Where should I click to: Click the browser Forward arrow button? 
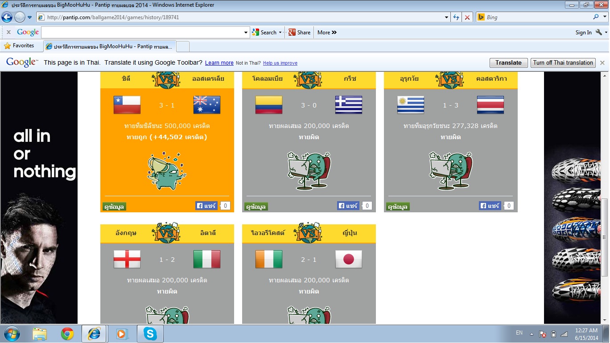click(20, 17)
